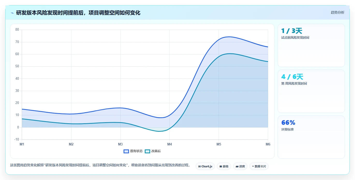355x180 pixels.
Task: Click the -10 y-axis value
Action: pos(17,140)
